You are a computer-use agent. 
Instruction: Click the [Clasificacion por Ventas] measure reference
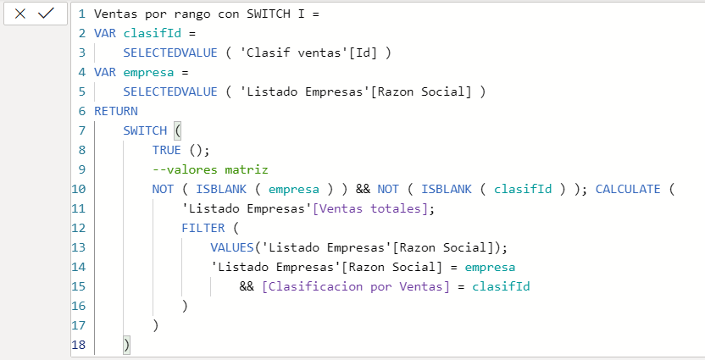[x=356, y=286]
